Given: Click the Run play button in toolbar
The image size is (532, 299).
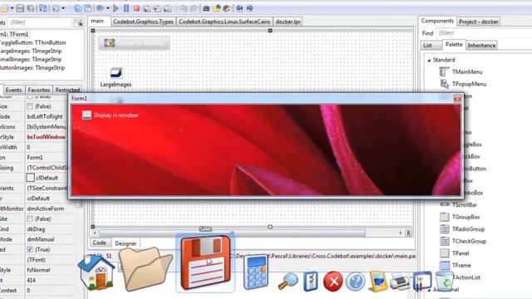Looking at the screenshot, I should point(116,8).
